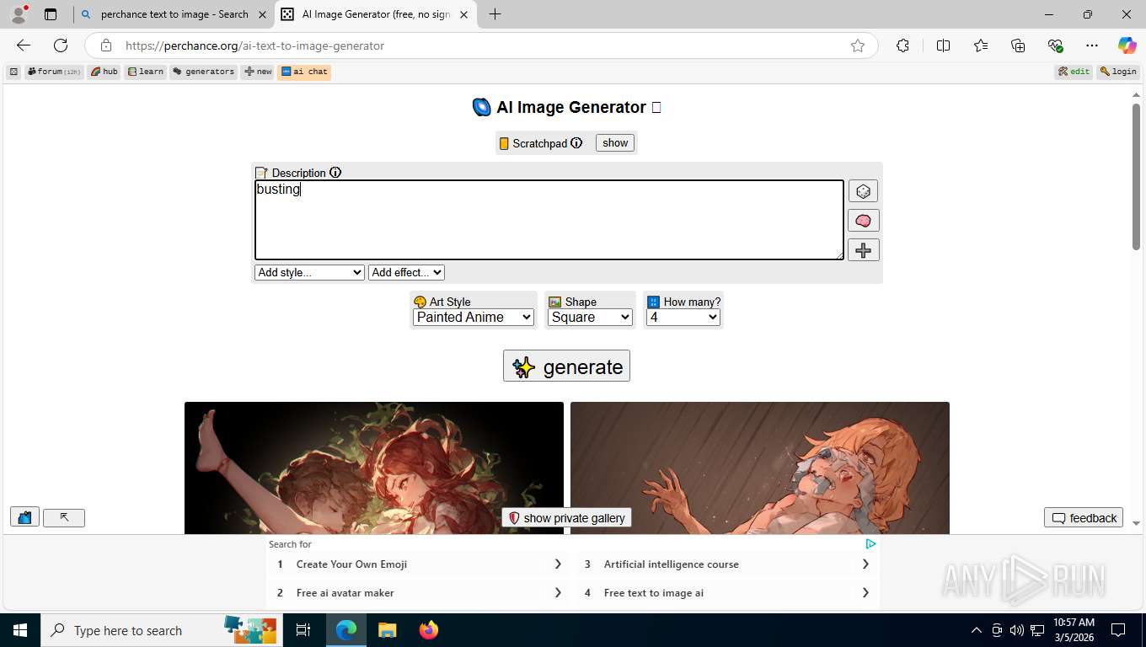Click the blue gallery icon at bottom left
The height and width of the screenshot is (647, 1146).
click(24, 517)
